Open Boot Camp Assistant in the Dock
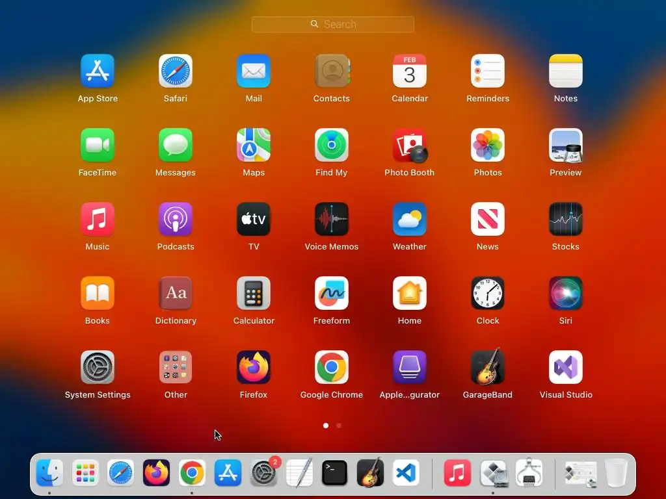The image size is (666, 499). pos(493,473)
